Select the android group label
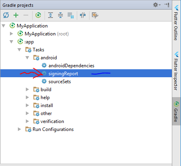The height and width of the screenshot is (166, 181). [49, 58]
